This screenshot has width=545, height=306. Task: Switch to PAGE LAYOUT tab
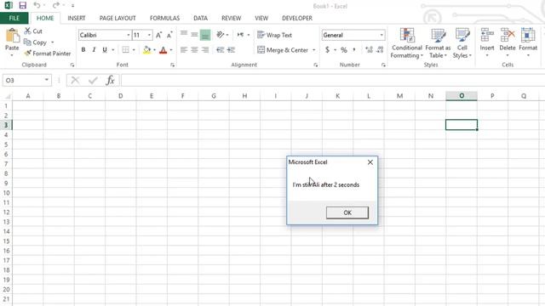click(x=118, y=18)
